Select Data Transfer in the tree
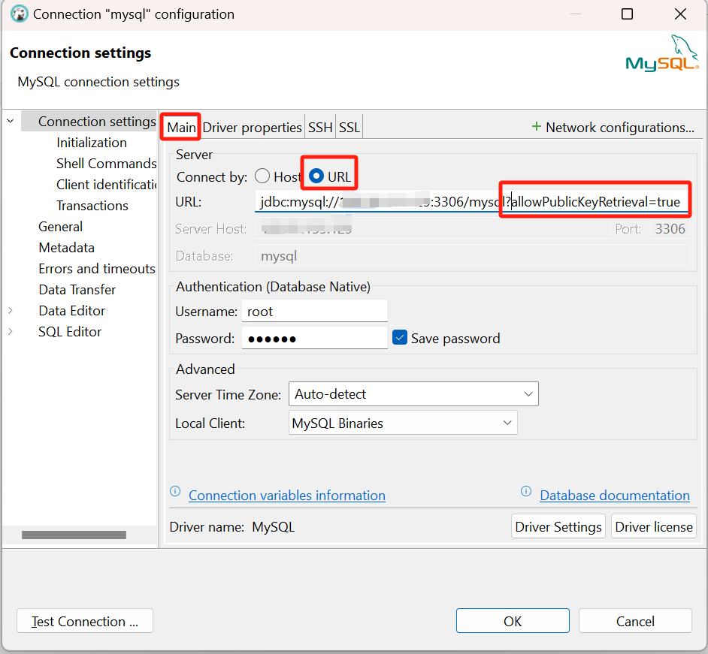Viewport: 708px width, 654px height. pos(77,290)
